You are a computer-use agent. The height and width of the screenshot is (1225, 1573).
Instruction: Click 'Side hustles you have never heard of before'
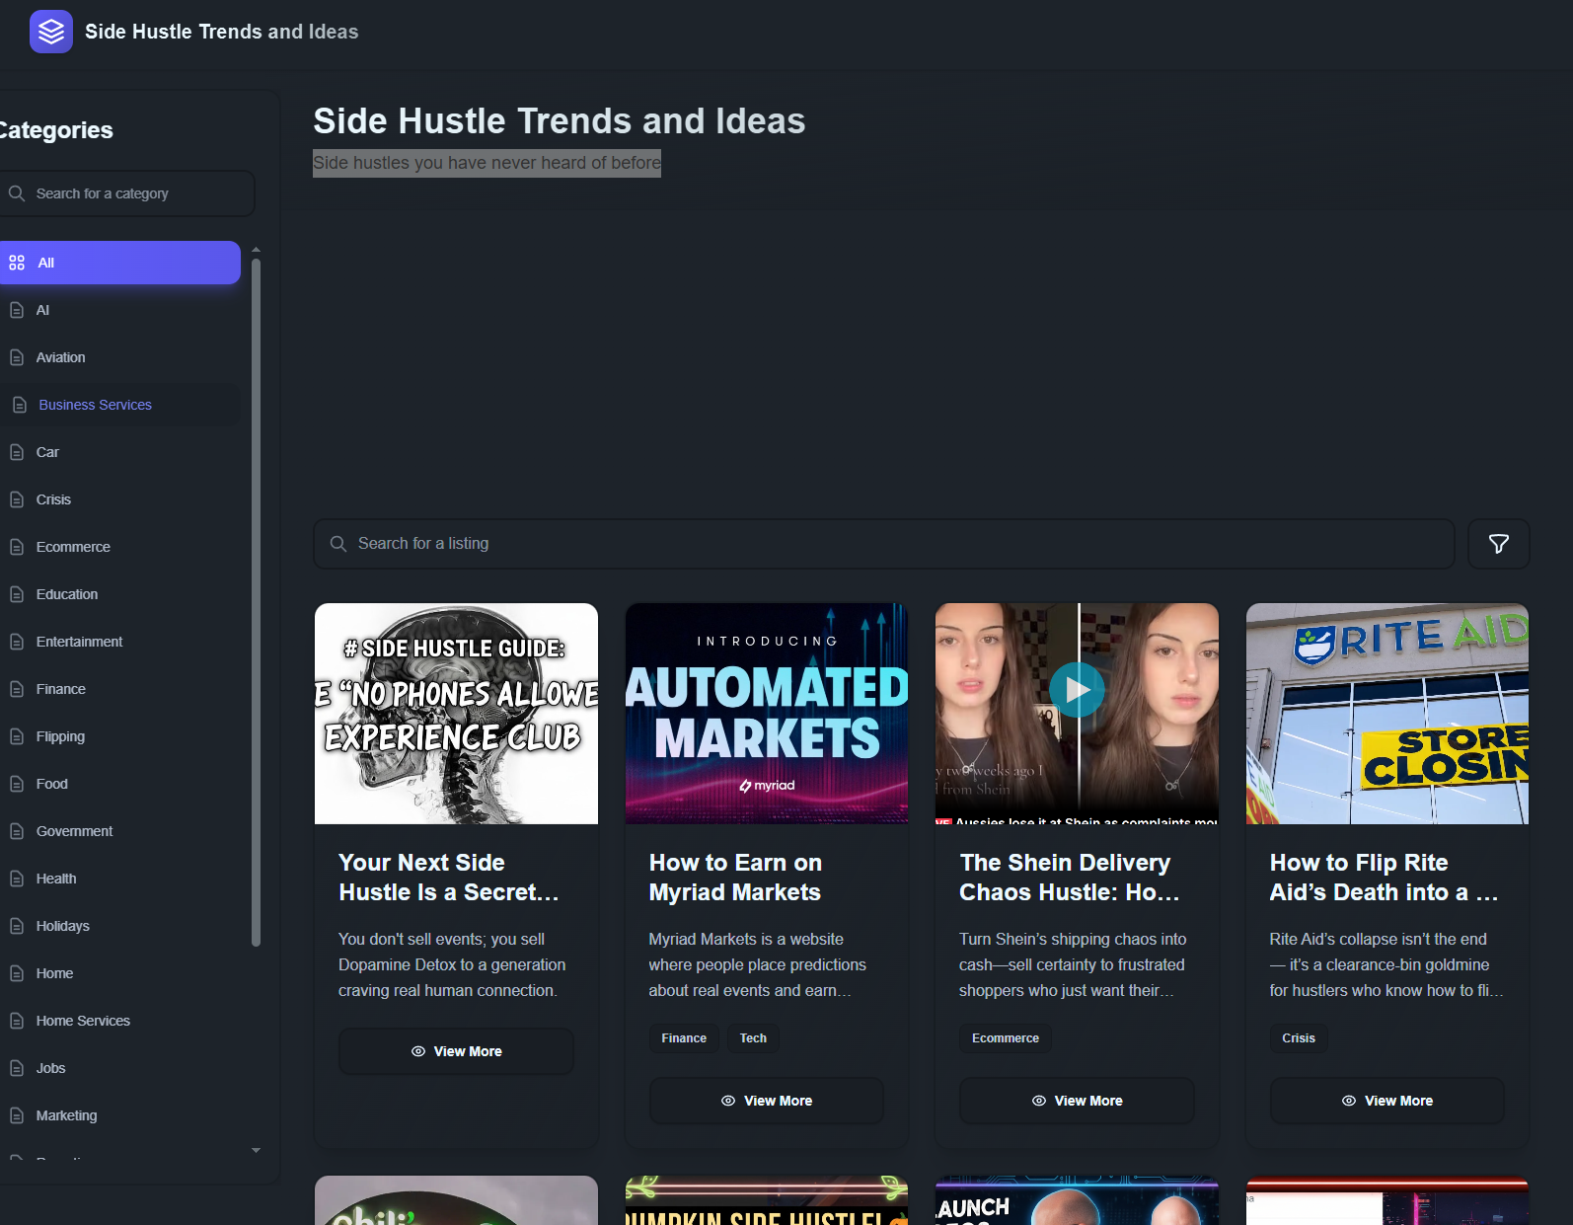pyautogui.click(x=487, y=163)
